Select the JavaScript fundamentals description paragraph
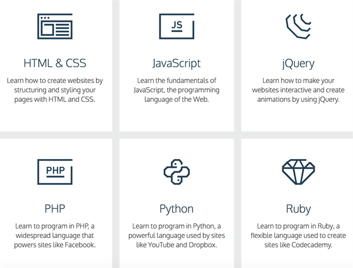Image resolution: width=353 pixels, height=268 pixels. point(176,90)
